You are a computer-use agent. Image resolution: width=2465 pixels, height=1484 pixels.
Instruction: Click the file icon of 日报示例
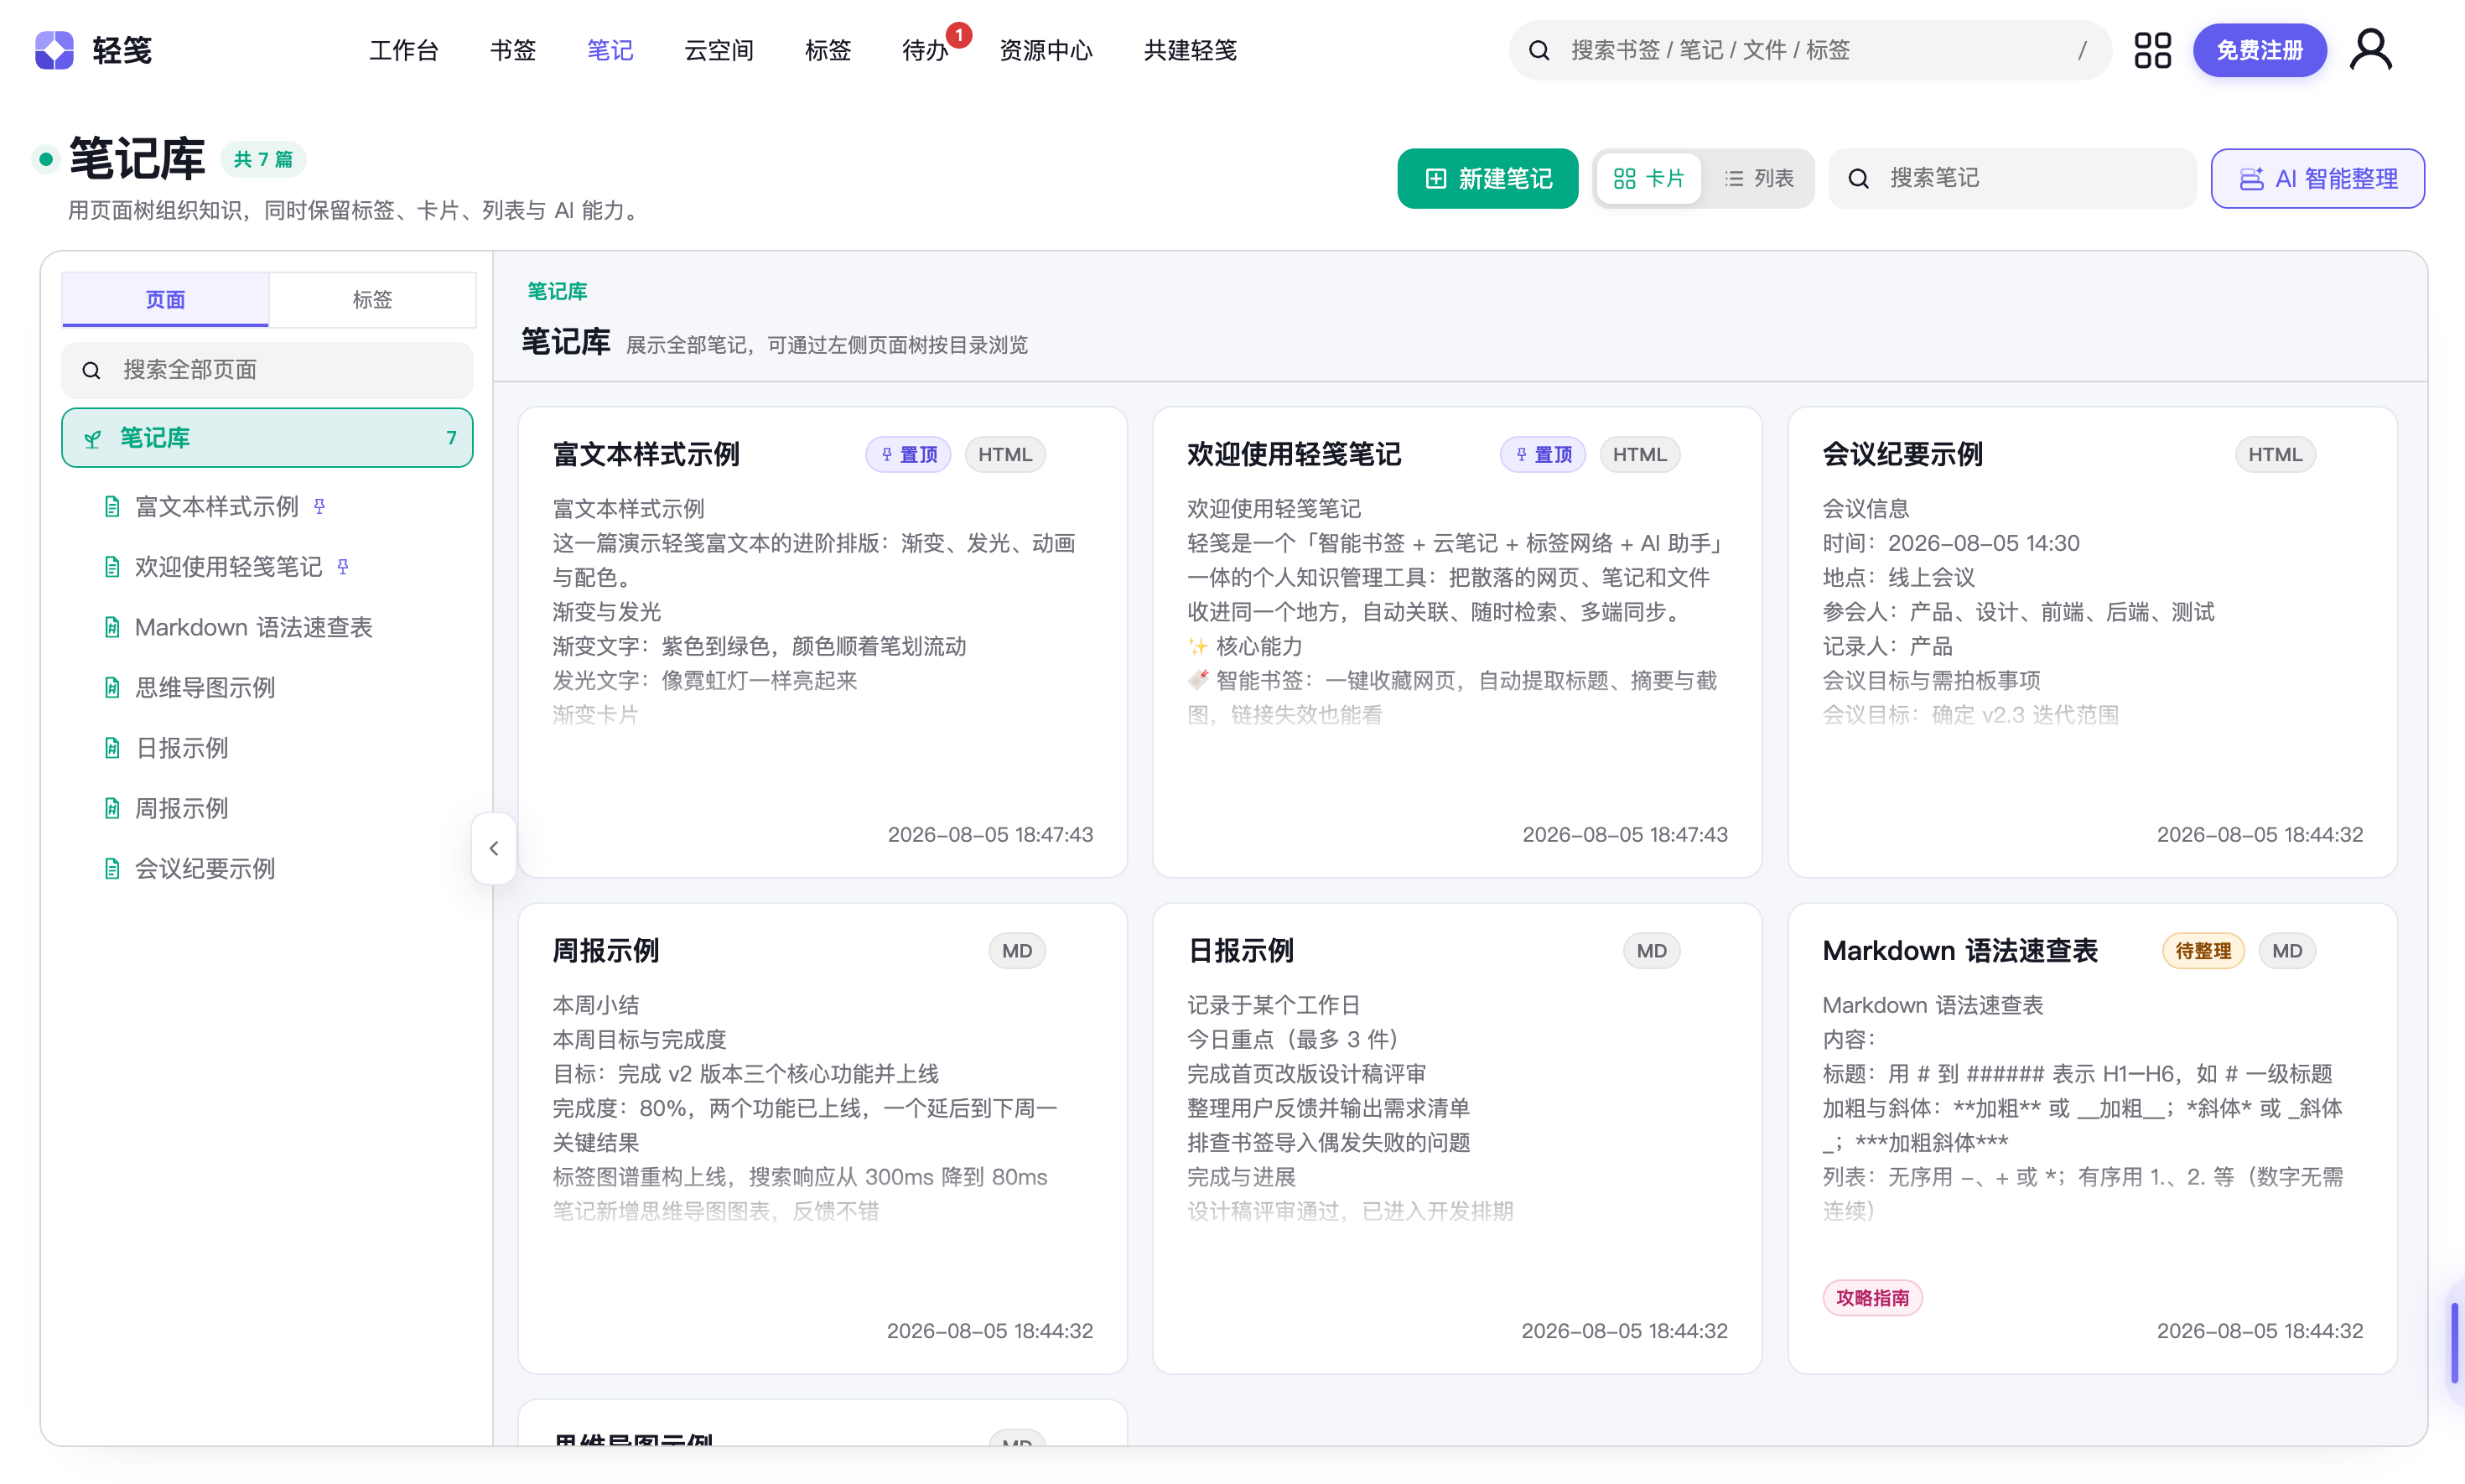click(x=112, y=747)
